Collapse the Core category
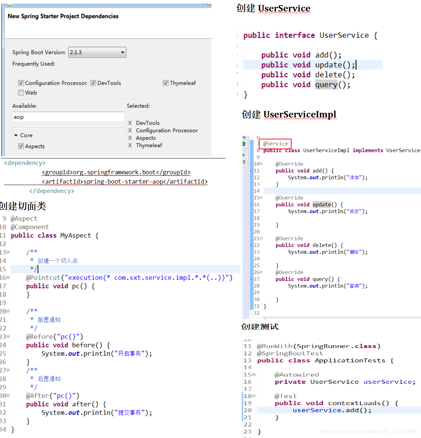The image size is (421, 438). click(x=16, y=135)
